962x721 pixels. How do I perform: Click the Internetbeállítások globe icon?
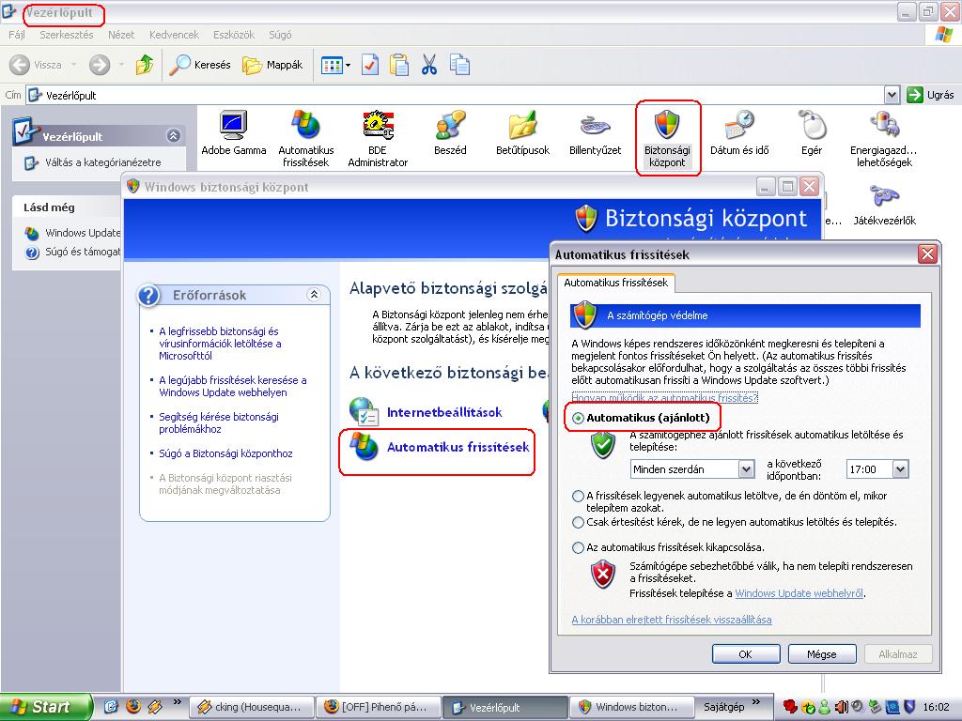pos(365,412)
